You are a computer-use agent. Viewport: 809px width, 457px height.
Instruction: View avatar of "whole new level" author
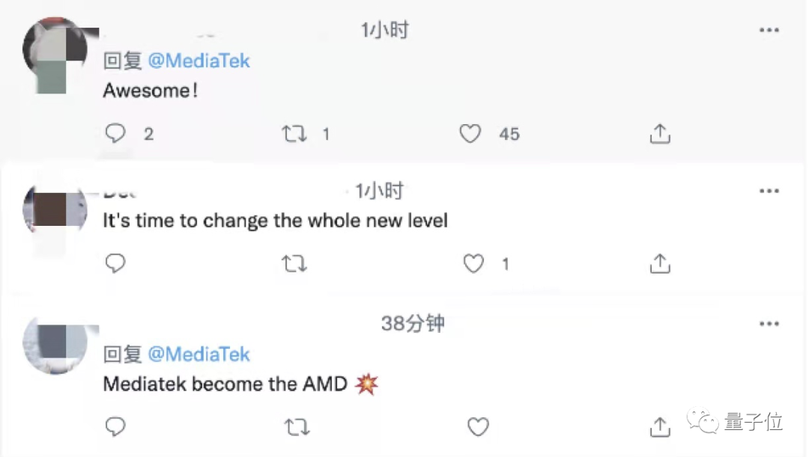[55, 208]
